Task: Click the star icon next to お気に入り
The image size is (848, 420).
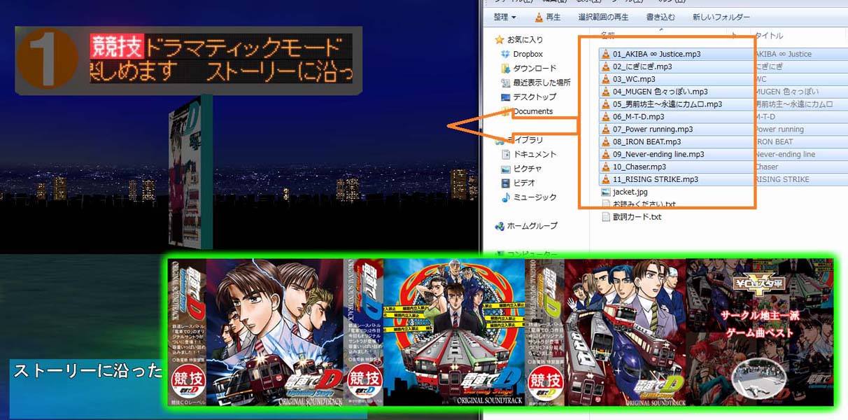Action: point(499,39)
